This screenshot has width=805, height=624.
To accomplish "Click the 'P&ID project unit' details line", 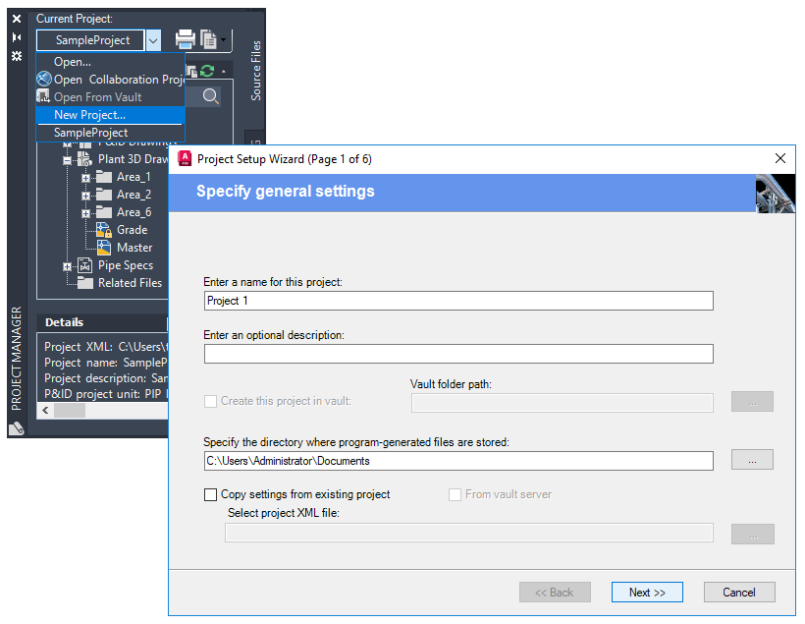I will tap(106, 394).
